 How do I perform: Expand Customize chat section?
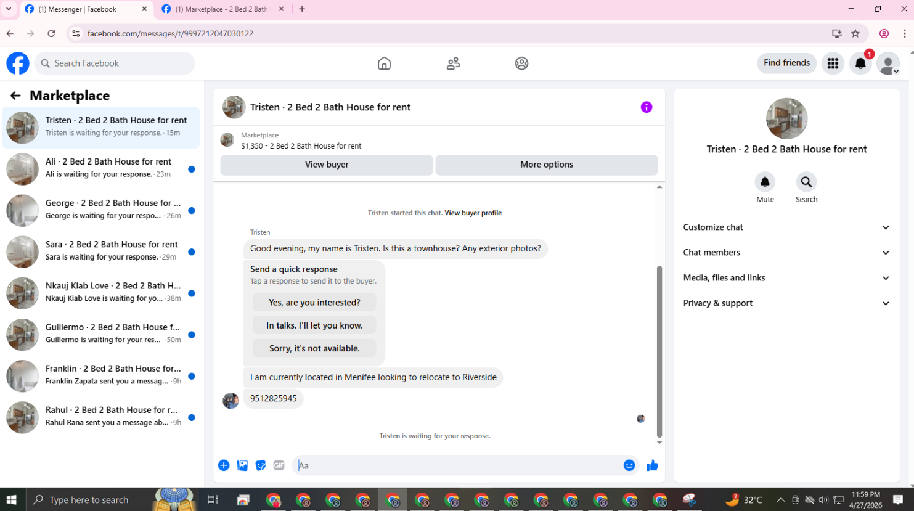point(786,227)
